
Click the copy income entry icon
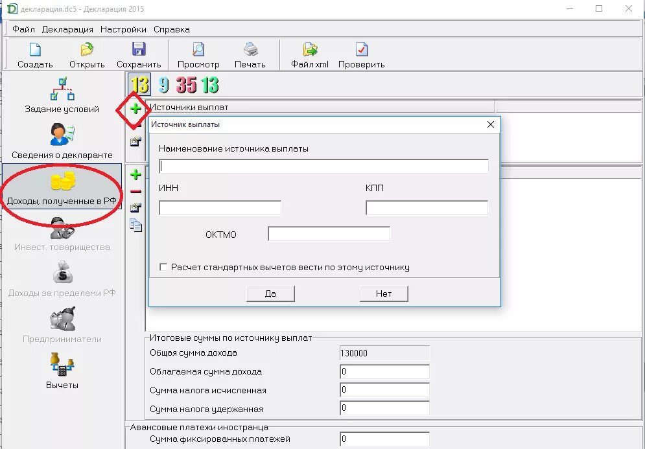click(x=135, y=225)
